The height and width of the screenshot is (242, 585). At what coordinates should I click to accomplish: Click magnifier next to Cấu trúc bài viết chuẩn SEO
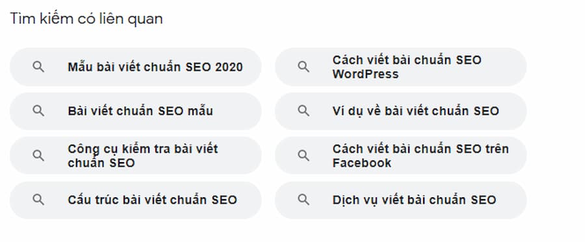click(38, 200)
